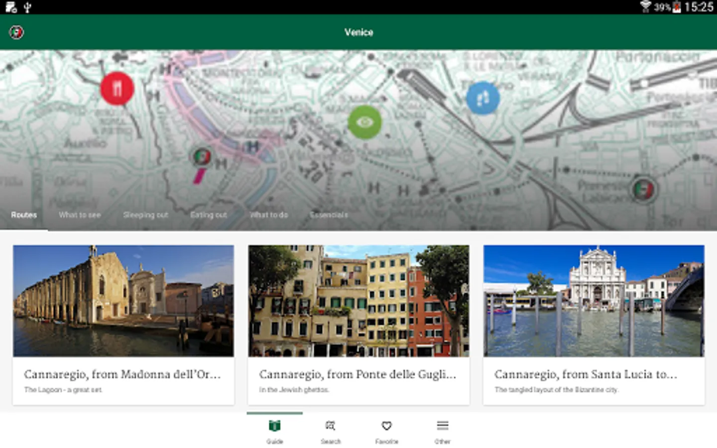Screen dimensions: 717x448
Task: Select 'Cannaregio, from Santa Lucia to...' title
Action: click(586, 374)
